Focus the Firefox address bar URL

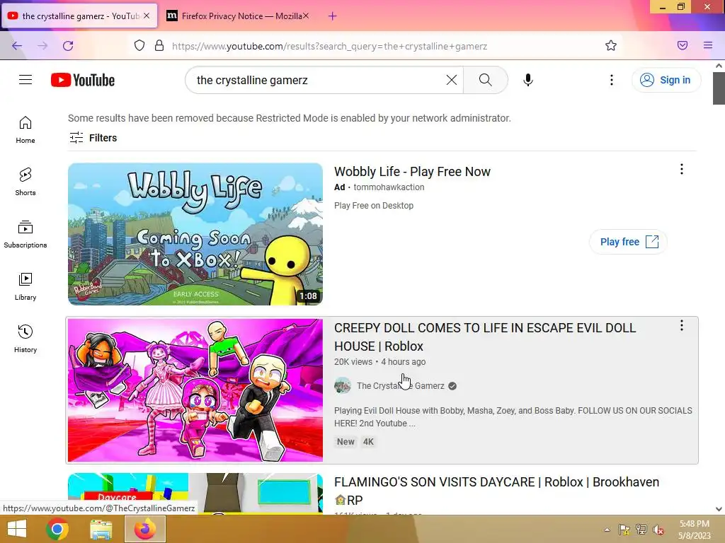[329, 46]
